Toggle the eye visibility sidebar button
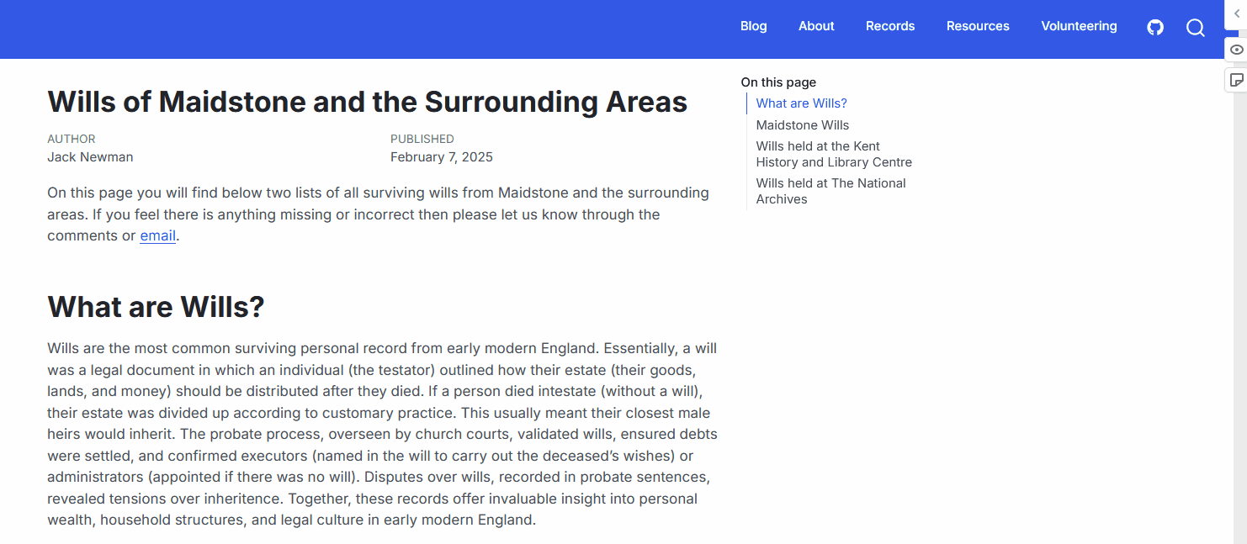1247x544 pixels. pos(1236,50)
